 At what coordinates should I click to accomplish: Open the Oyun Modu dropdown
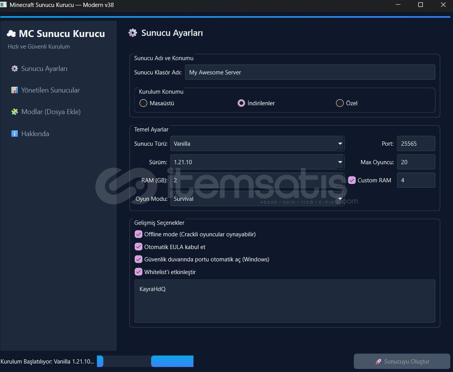(340, 199)
